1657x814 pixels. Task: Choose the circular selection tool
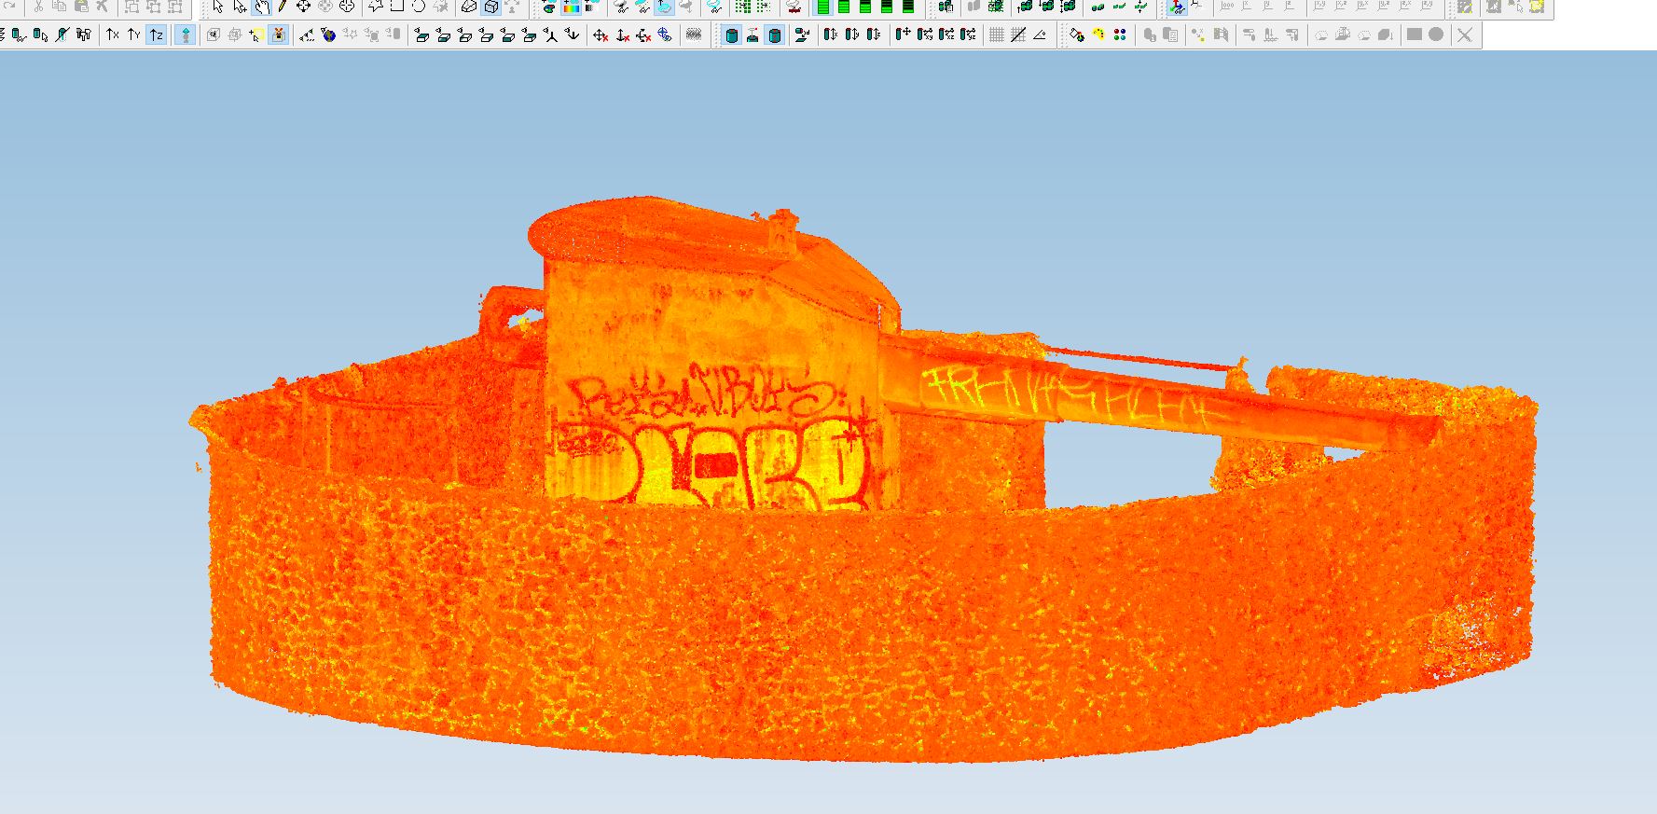(x=418, y=7)
